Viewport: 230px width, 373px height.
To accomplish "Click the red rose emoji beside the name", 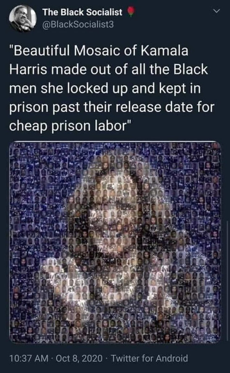I will tap(131, 12).
